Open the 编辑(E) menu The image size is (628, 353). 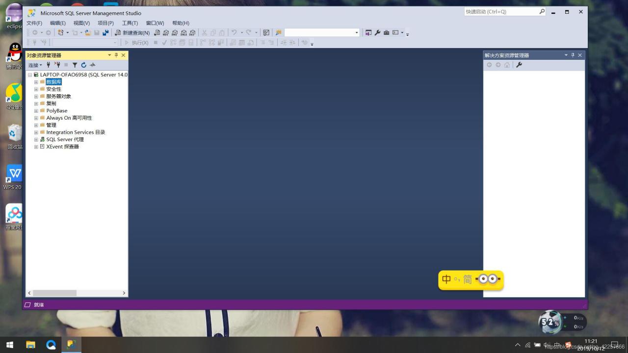point(57,23)
